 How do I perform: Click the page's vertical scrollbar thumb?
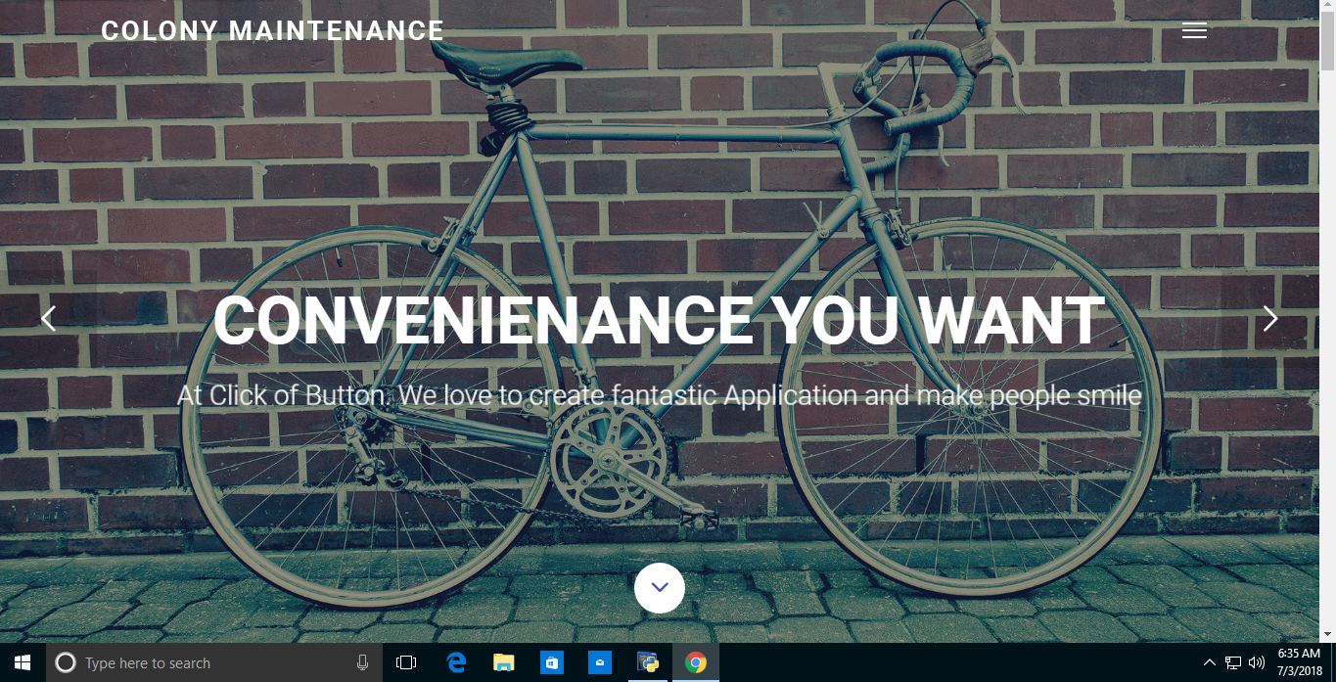click(1327, 43)
